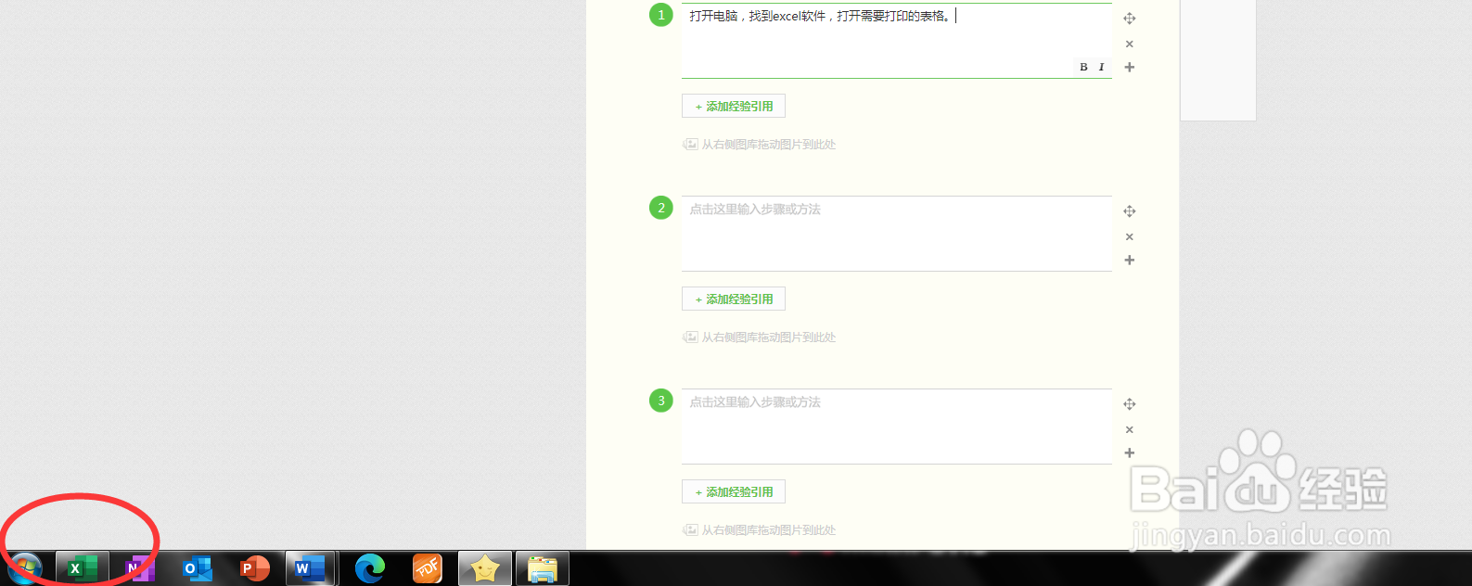Delete step 2 using its X icon

(x=1130, y=236)
